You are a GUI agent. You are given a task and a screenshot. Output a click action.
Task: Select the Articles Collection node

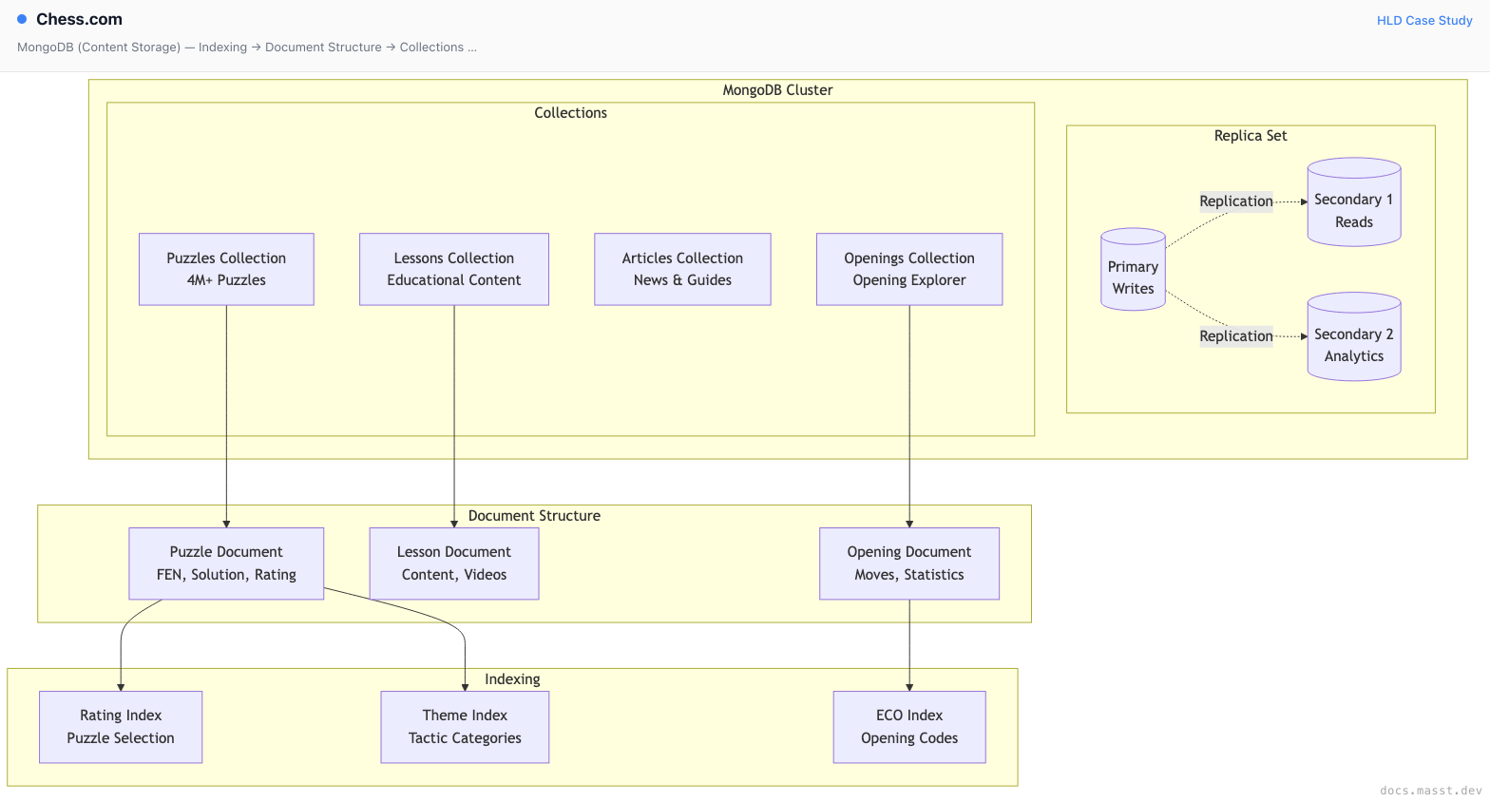682,269
